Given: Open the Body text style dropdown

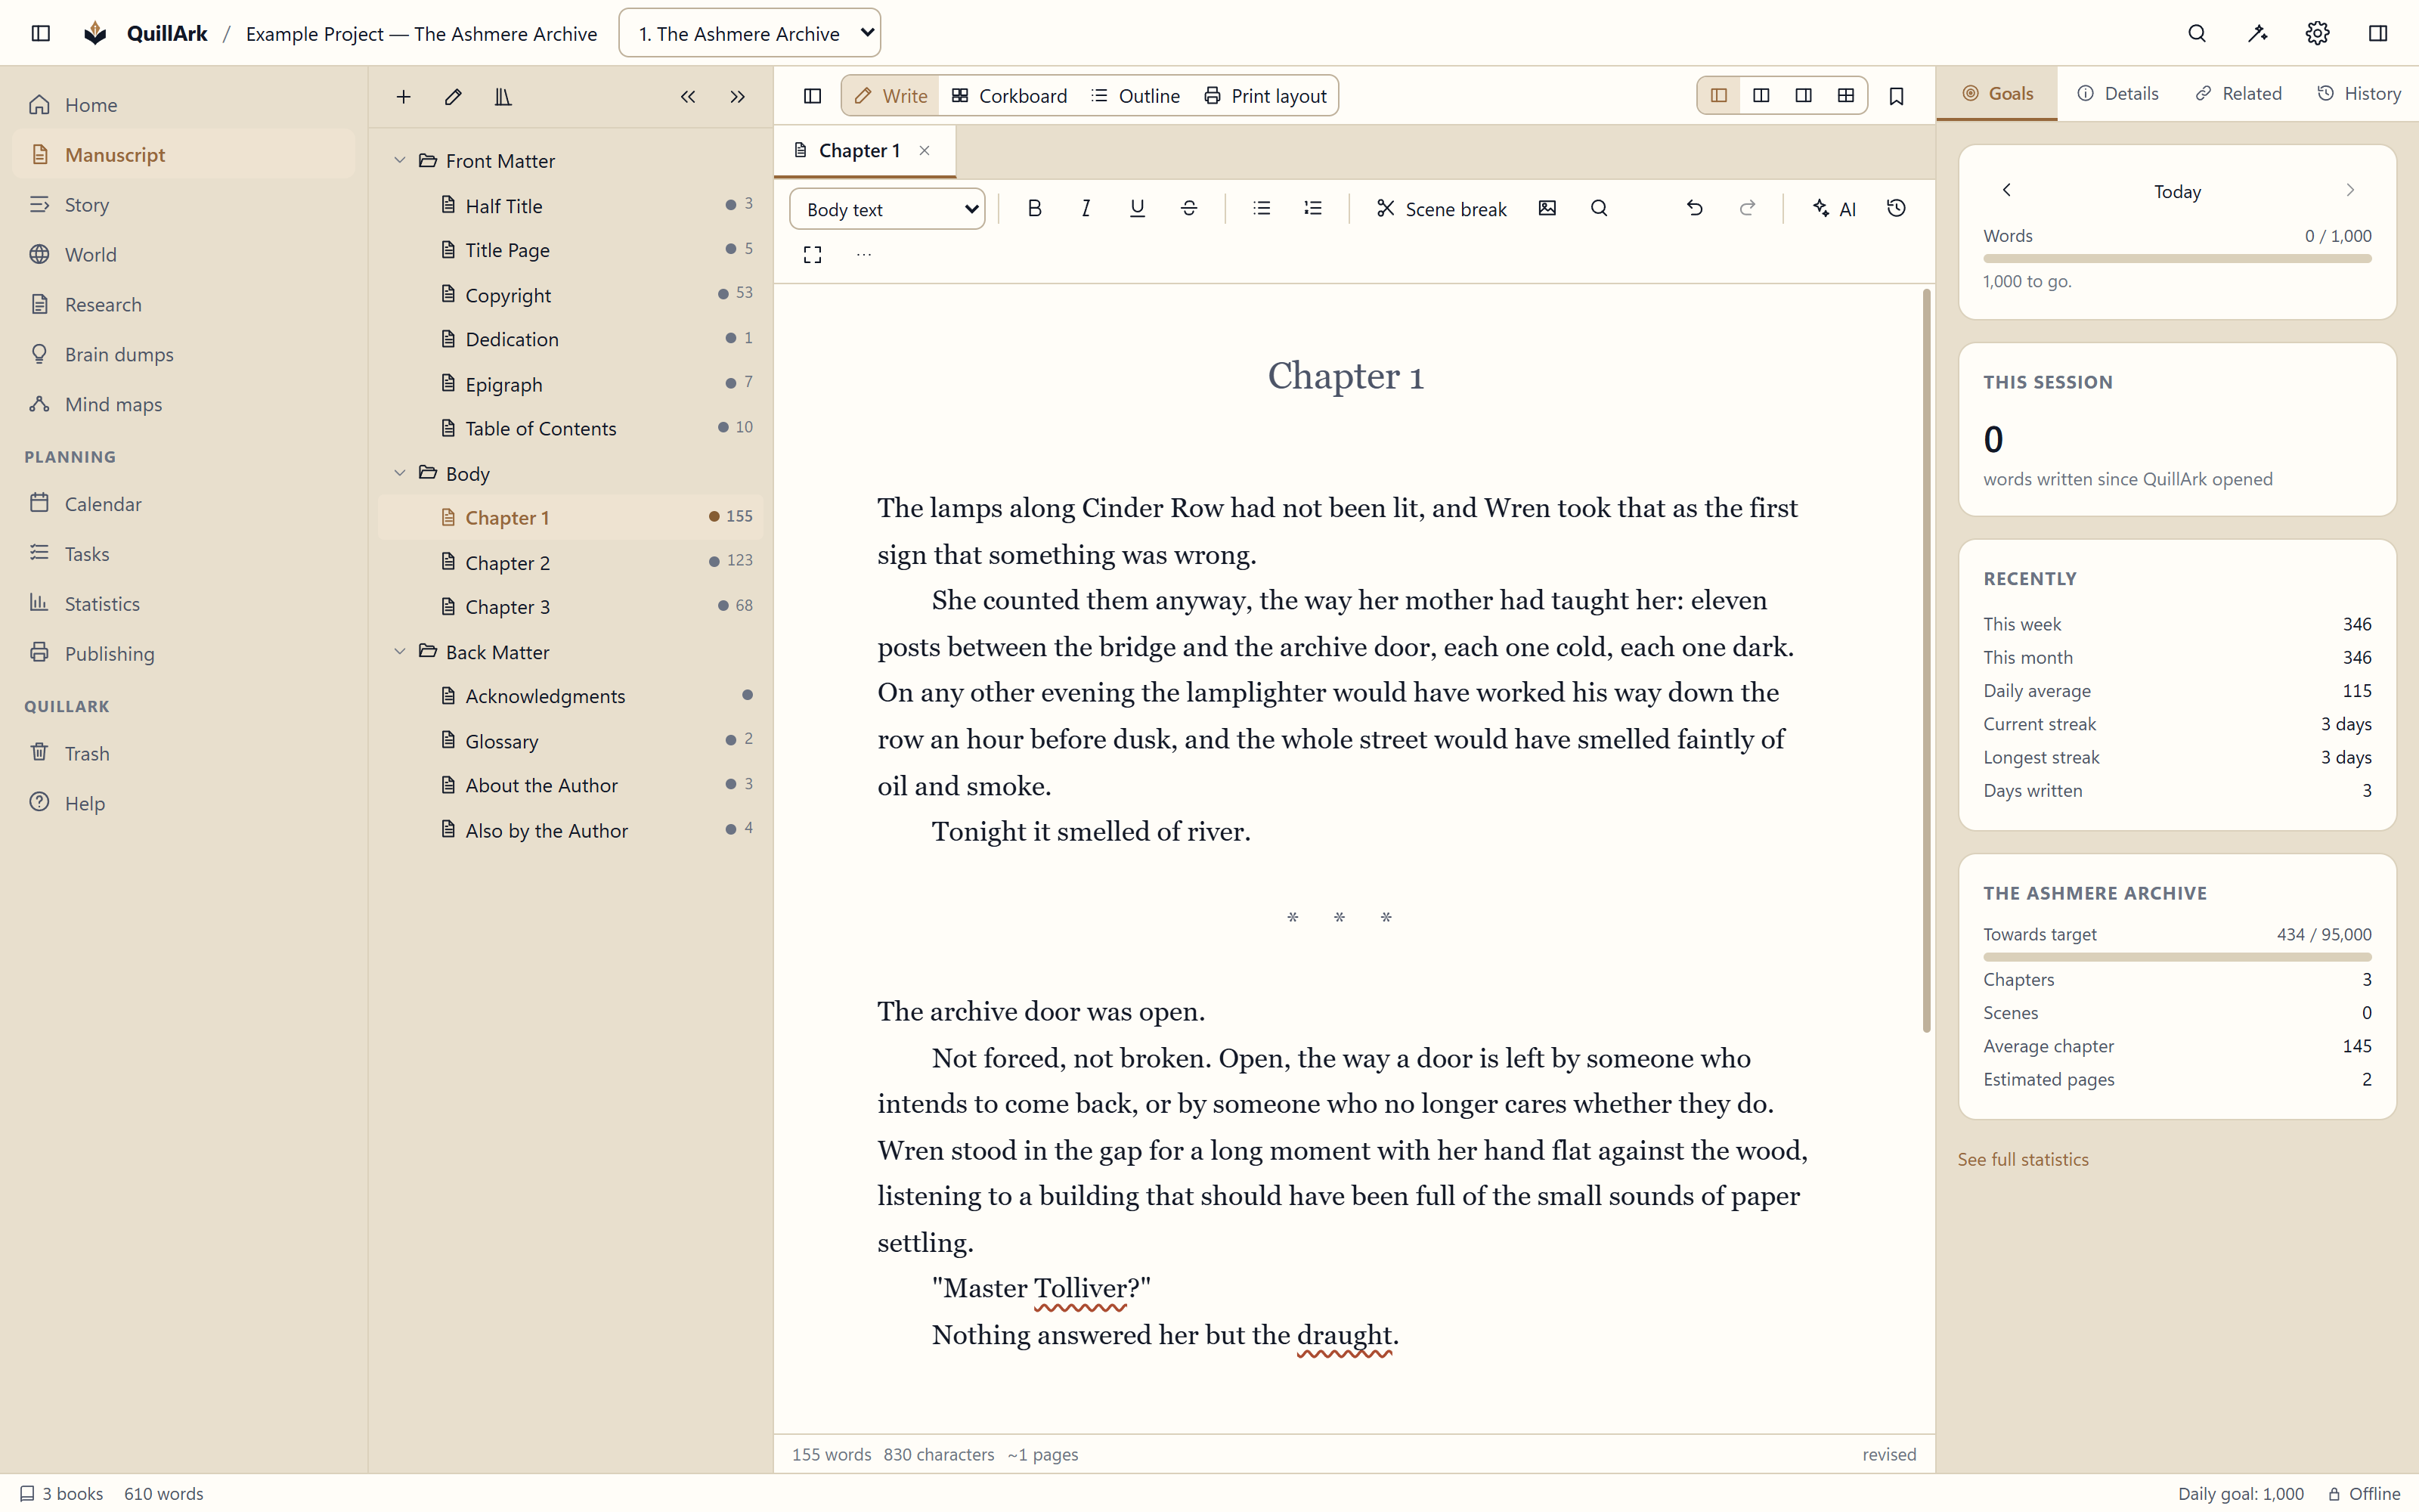Looking at the screenshot, I should pos(887,209).
